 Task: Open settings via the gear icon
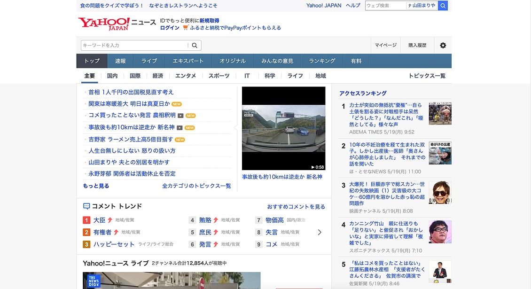[443, 46]
